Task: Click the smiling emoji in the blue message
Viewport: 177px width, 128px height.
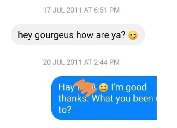Action: pos(104,88)
